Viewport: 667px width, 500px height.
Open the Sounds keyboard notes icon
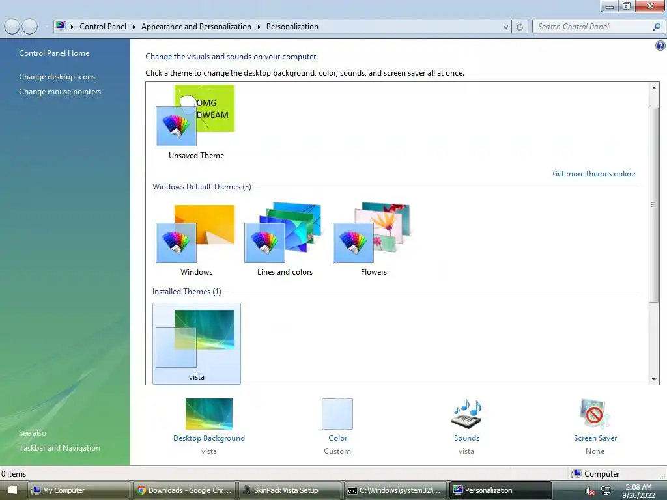click(x=466, y=413)
